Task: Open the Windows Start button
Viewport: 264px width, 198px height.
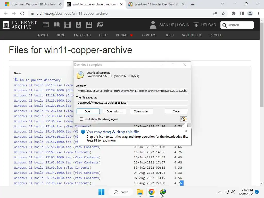Action: coord(101,192)
